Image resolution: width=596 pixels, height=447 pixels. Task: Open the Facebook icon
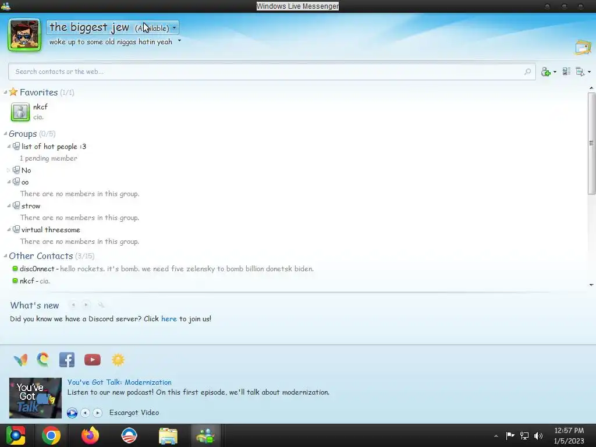click(x=67, y=360)
